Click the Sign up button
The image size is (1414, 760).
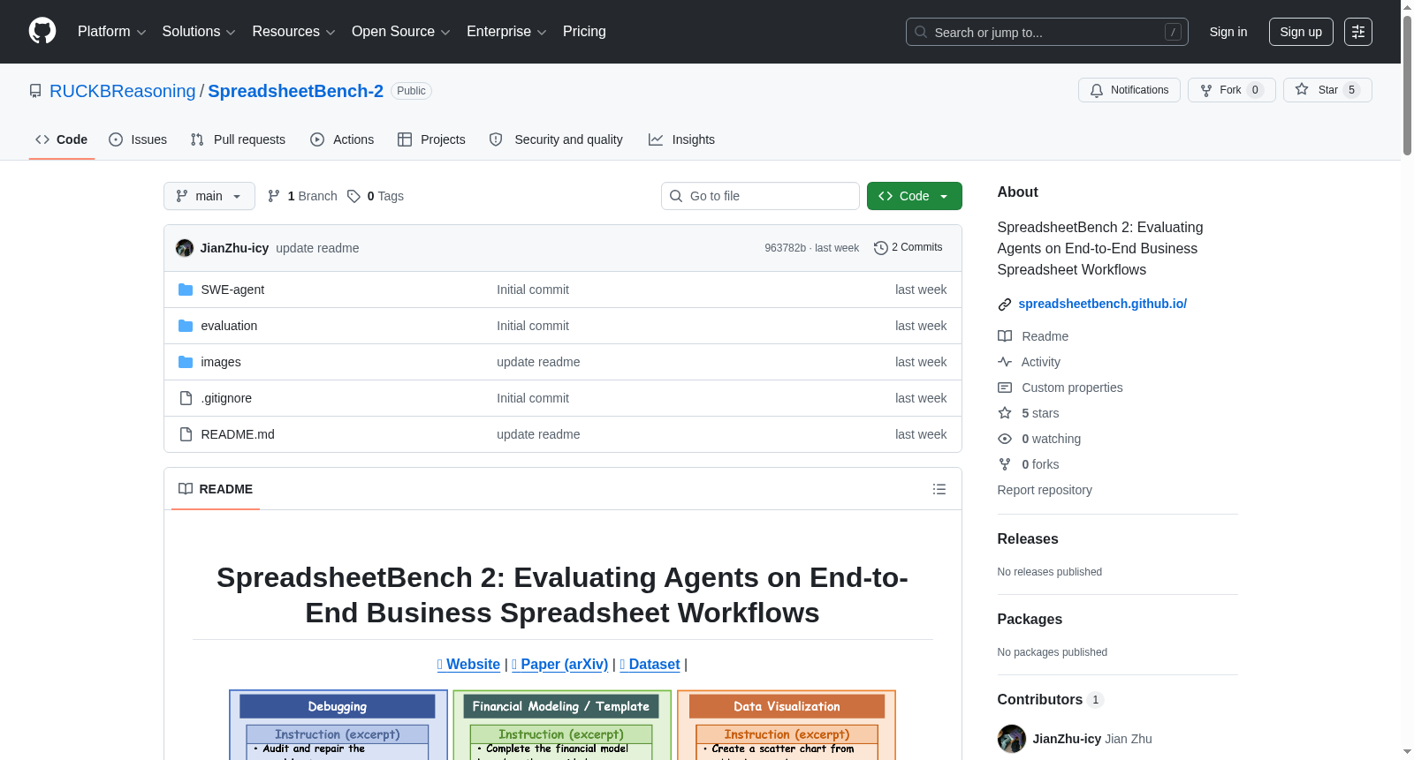click(1301, 32)
